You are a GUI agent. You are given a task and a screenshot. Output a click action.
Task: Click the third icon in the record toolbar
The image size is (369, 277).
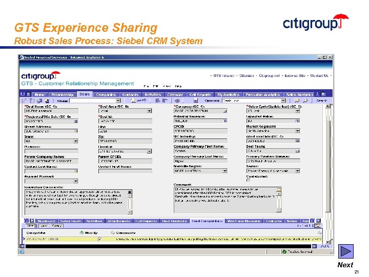(x=39, y=101)
